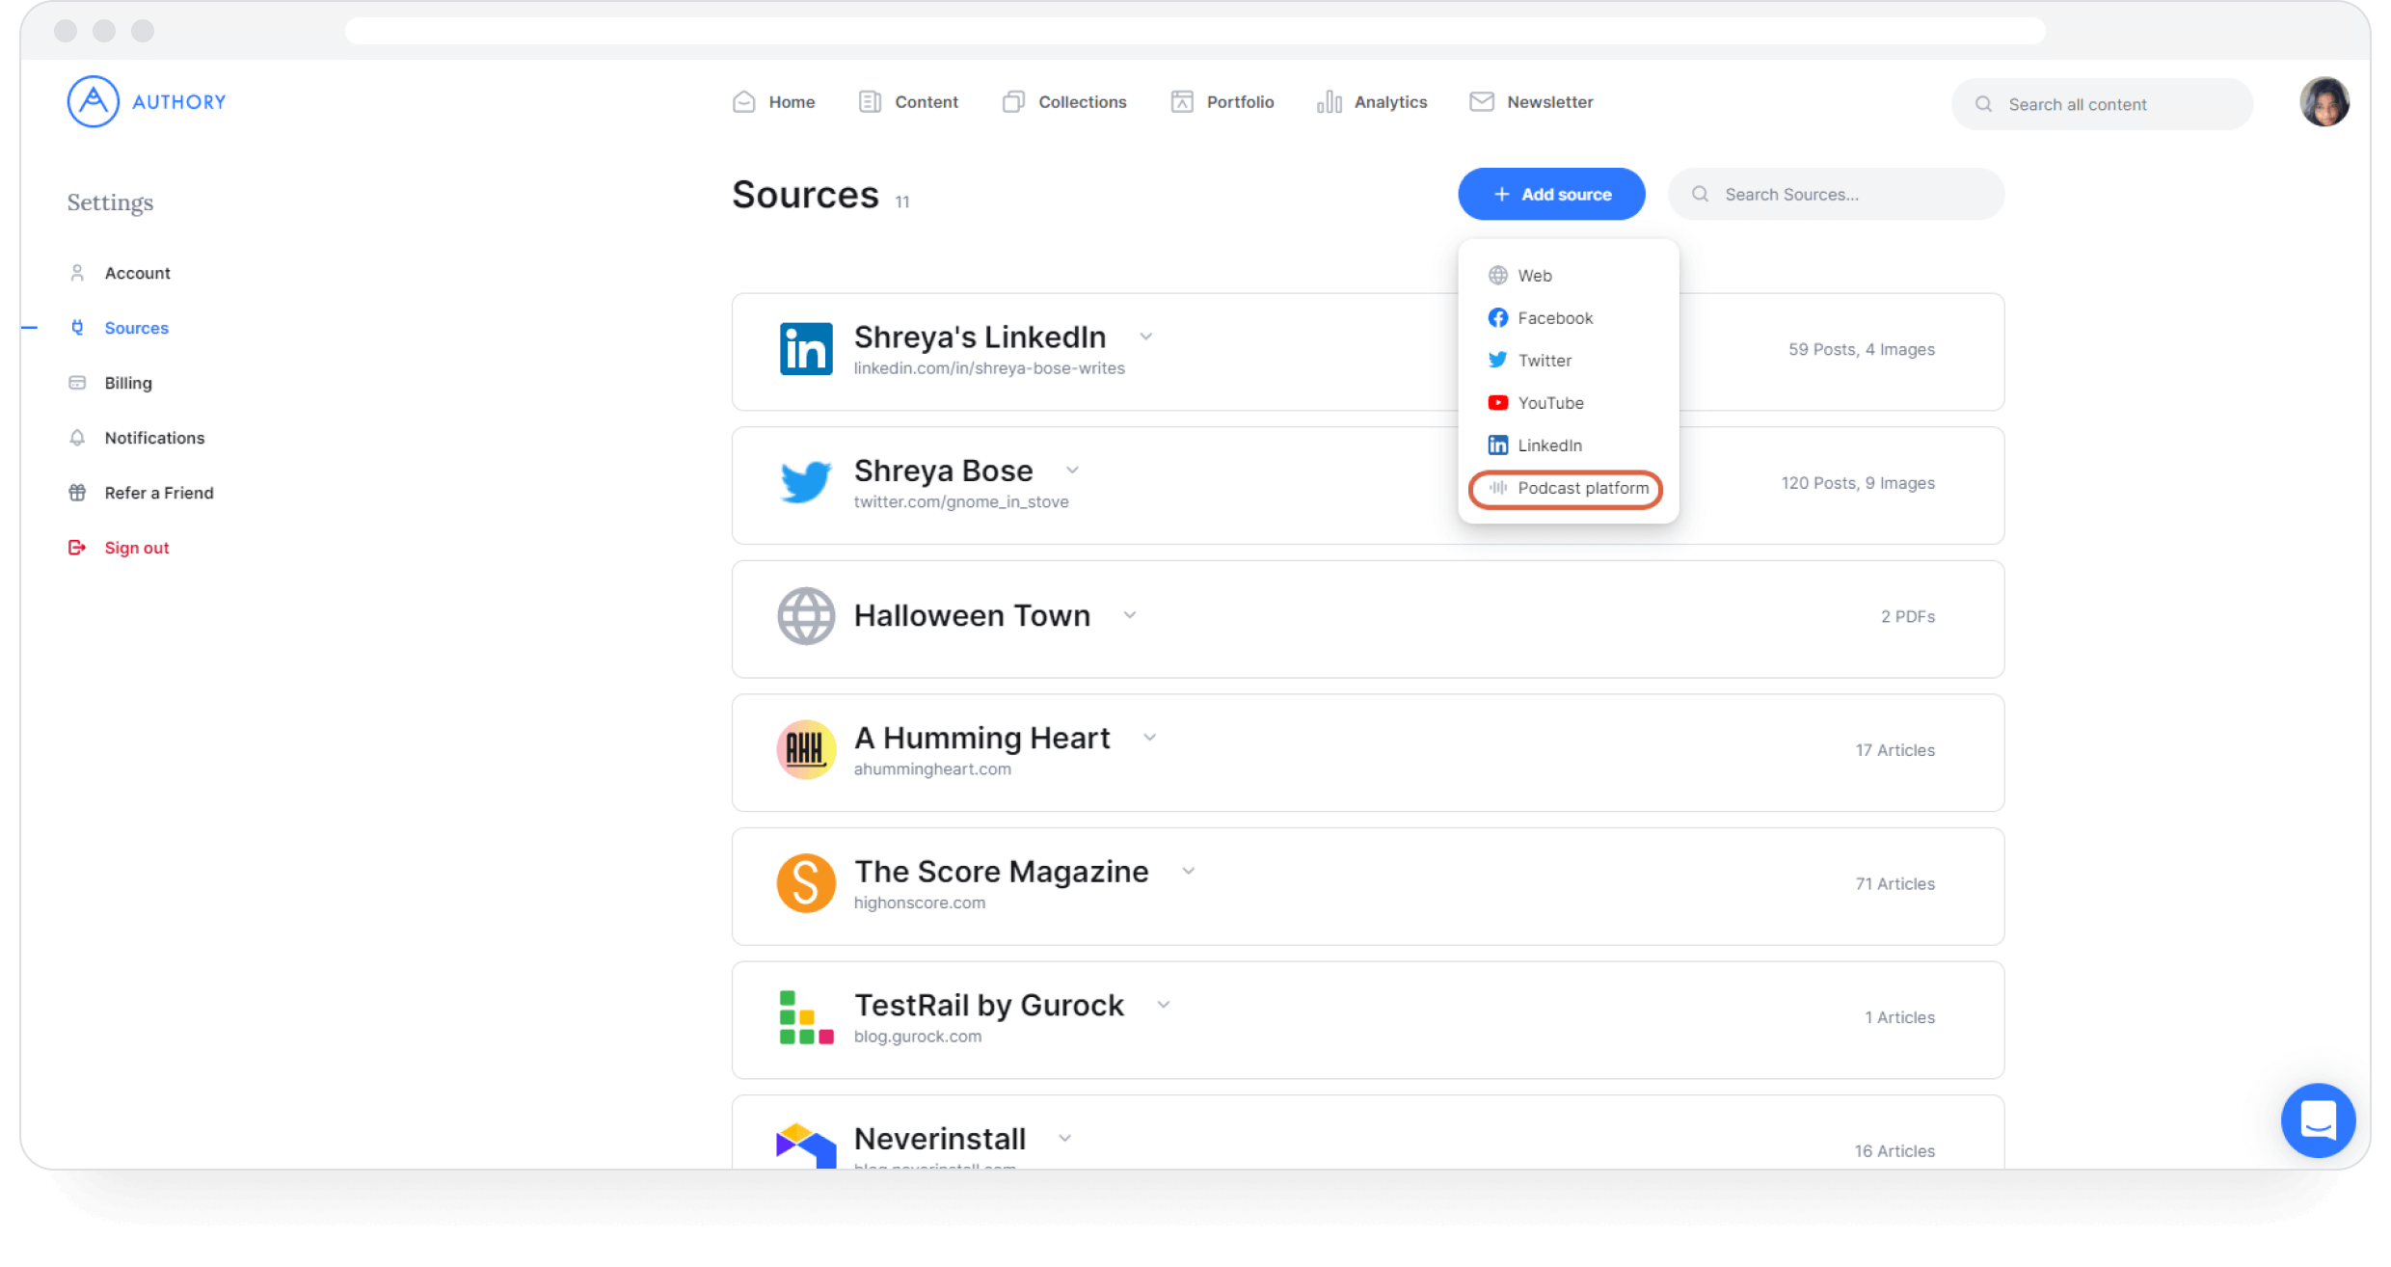Open Notifications settings link
2391x1267 pixels.
click(155, 438)
